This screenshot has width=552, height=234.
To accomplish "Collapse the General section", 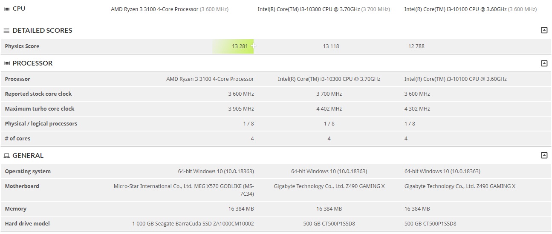I will click(x=544, y=156).
